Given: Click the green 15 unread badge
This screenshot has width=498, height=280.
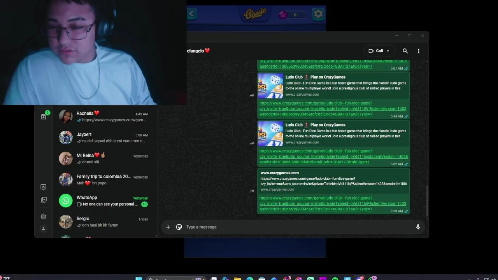Looking at the screenshot, I should pyautogui.click(x=144, y=204).
